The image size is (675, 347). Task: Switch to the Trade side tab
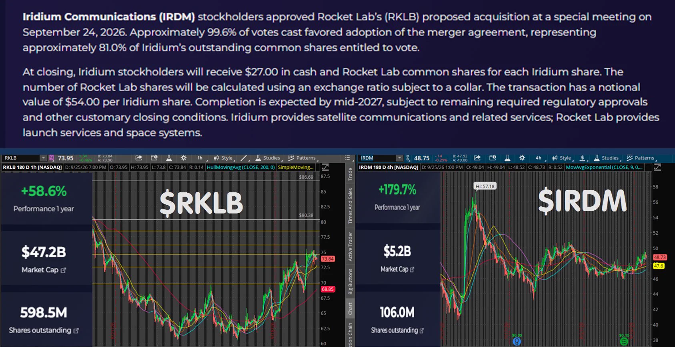[x=350, y=174]
